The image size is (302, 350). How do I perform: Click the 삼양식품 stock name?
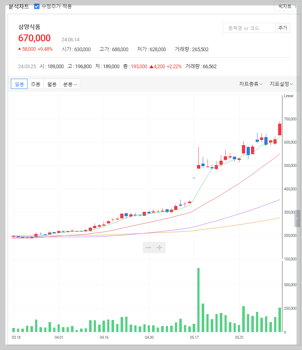click(29, 27)
